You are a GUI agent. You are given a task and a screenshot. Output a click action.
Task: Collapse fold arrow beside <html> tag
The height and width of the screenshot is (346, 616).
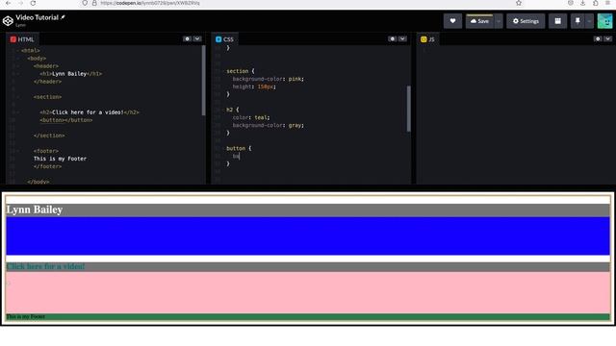(18, 51)
